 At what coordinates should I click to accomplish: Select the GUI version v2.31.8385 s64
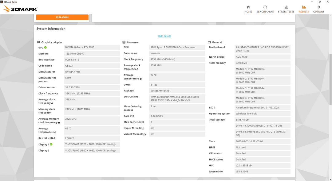tap(262, 166)
